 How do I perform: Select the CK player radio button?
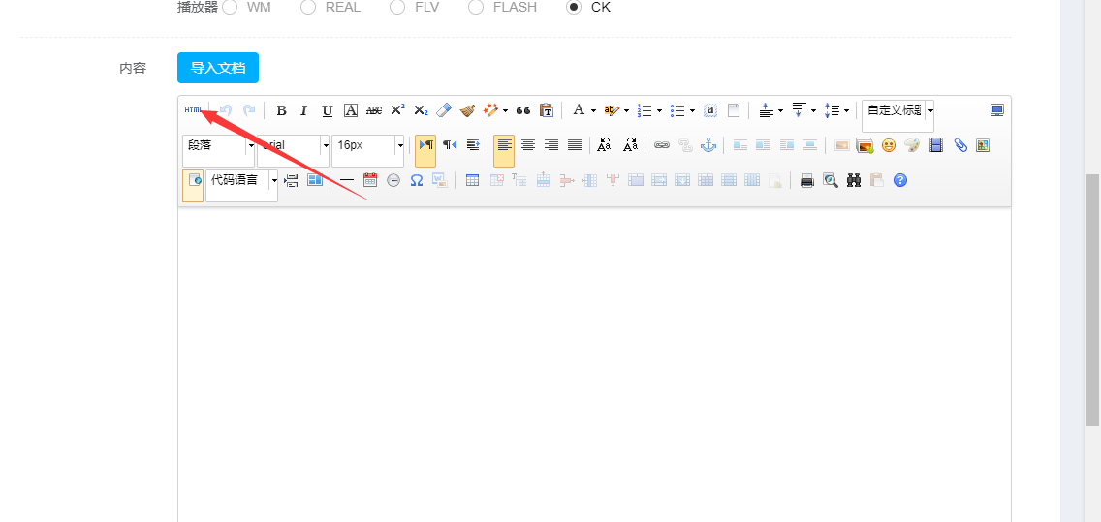pyautogui.click(x=574, y=7)
